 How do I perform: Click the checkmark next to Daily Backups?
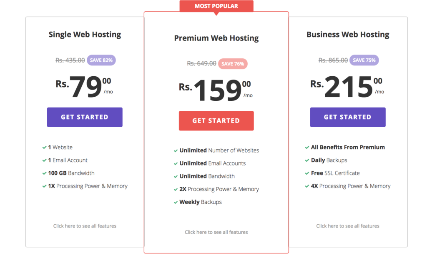(307, 160)
